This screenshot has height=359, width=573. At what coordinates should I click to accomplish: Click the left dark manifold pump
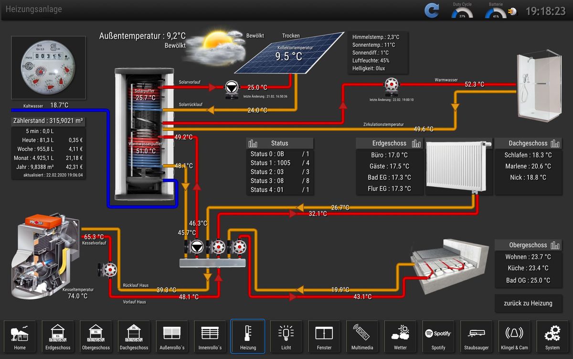[x=194, y=247]
